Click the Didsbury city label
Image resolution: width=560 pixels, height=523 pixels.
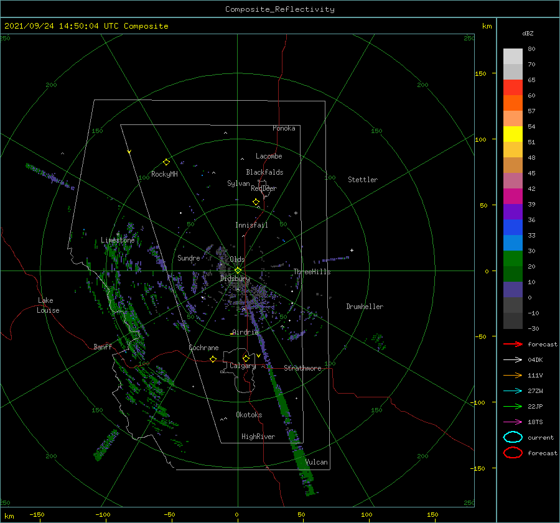pos(235,279)
